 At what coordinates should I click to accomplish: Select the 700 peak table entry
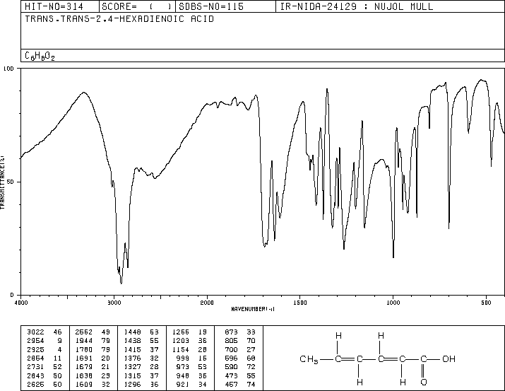[240, 349]
